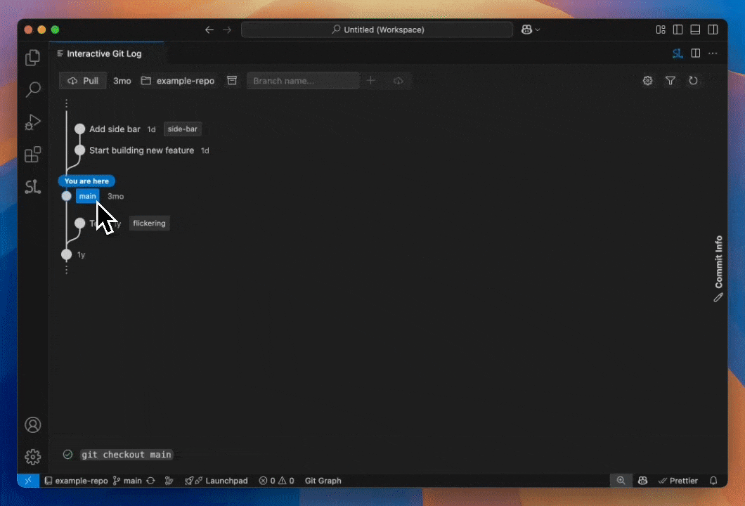This screenshot has width=745, height=506.
Task: Click example-repo in the status bar
Action: [76, 480]
